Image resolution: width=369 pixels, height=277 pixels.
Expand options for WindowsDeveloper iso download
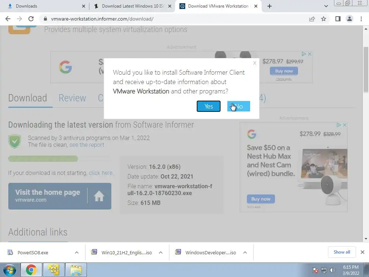pyautogui.click(x=245, y=252)
